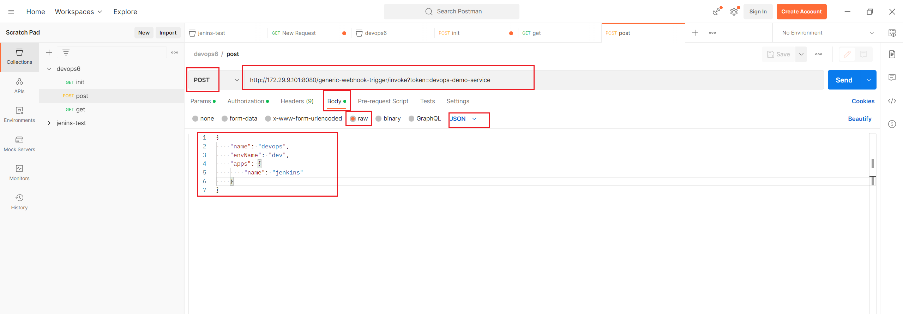Select the raw body type
903x314 pixels.
pos(359,118)
